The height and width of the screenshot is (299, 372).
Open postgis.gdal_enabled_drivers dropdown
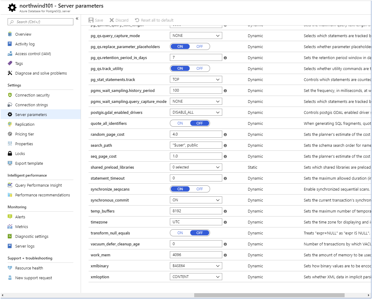(x=196, y=112)
